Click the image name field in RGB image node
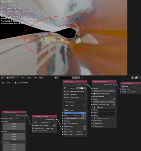This screenshot has height=151, width=141. 72,88
